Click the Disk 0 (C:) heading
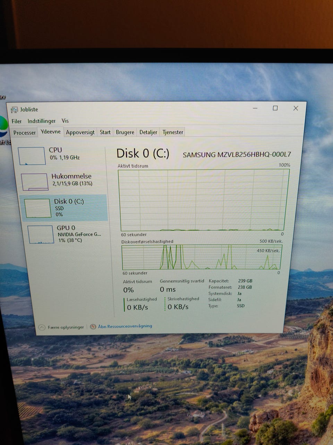 [x=143, y=153]
